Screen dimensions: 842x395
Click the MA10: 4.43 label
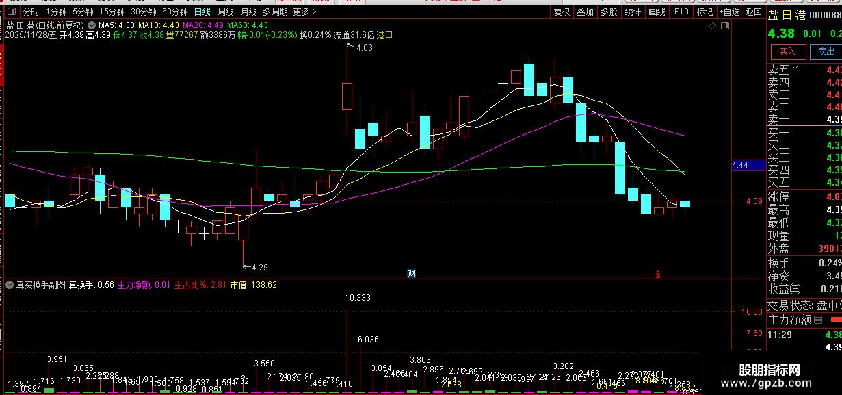click(159, 25)
